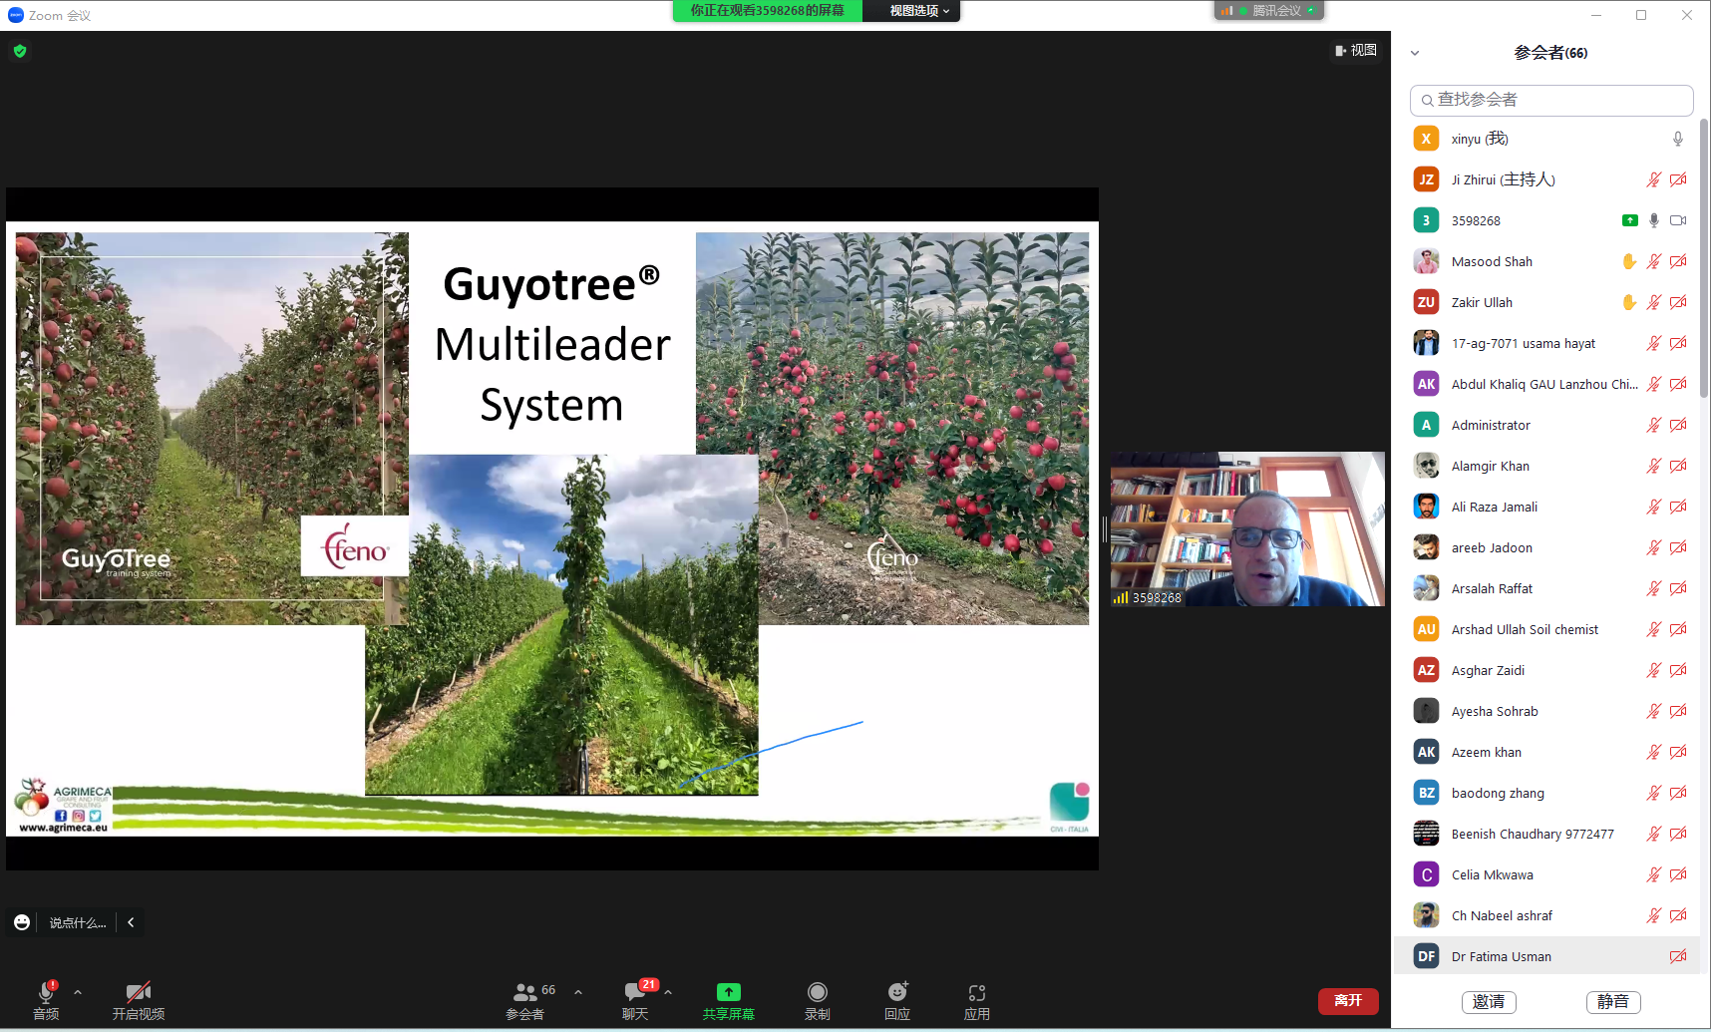1711x1032 pixels.
Task: Open the 视图 view menu
Action: (x=1356, y=50)
